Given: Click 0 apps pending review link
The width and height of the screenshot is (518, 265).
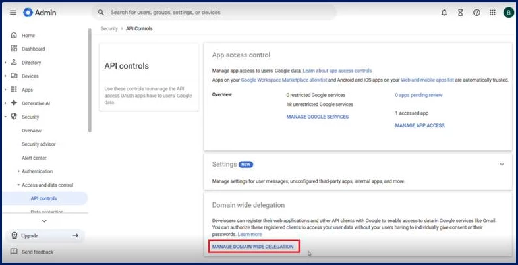Looking at the screenshot, I should click(418, 95).
